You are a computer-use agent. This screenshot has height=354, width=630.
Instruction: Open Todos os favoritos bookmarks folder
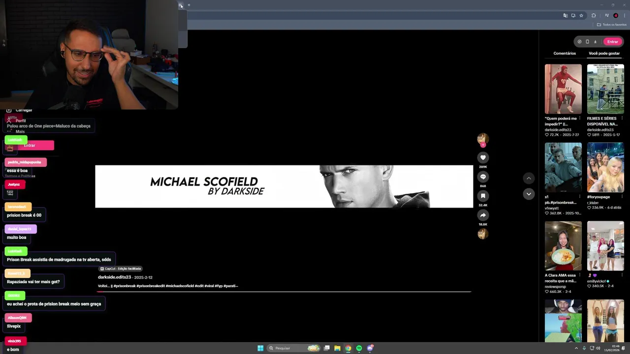(x=612, y=25)
